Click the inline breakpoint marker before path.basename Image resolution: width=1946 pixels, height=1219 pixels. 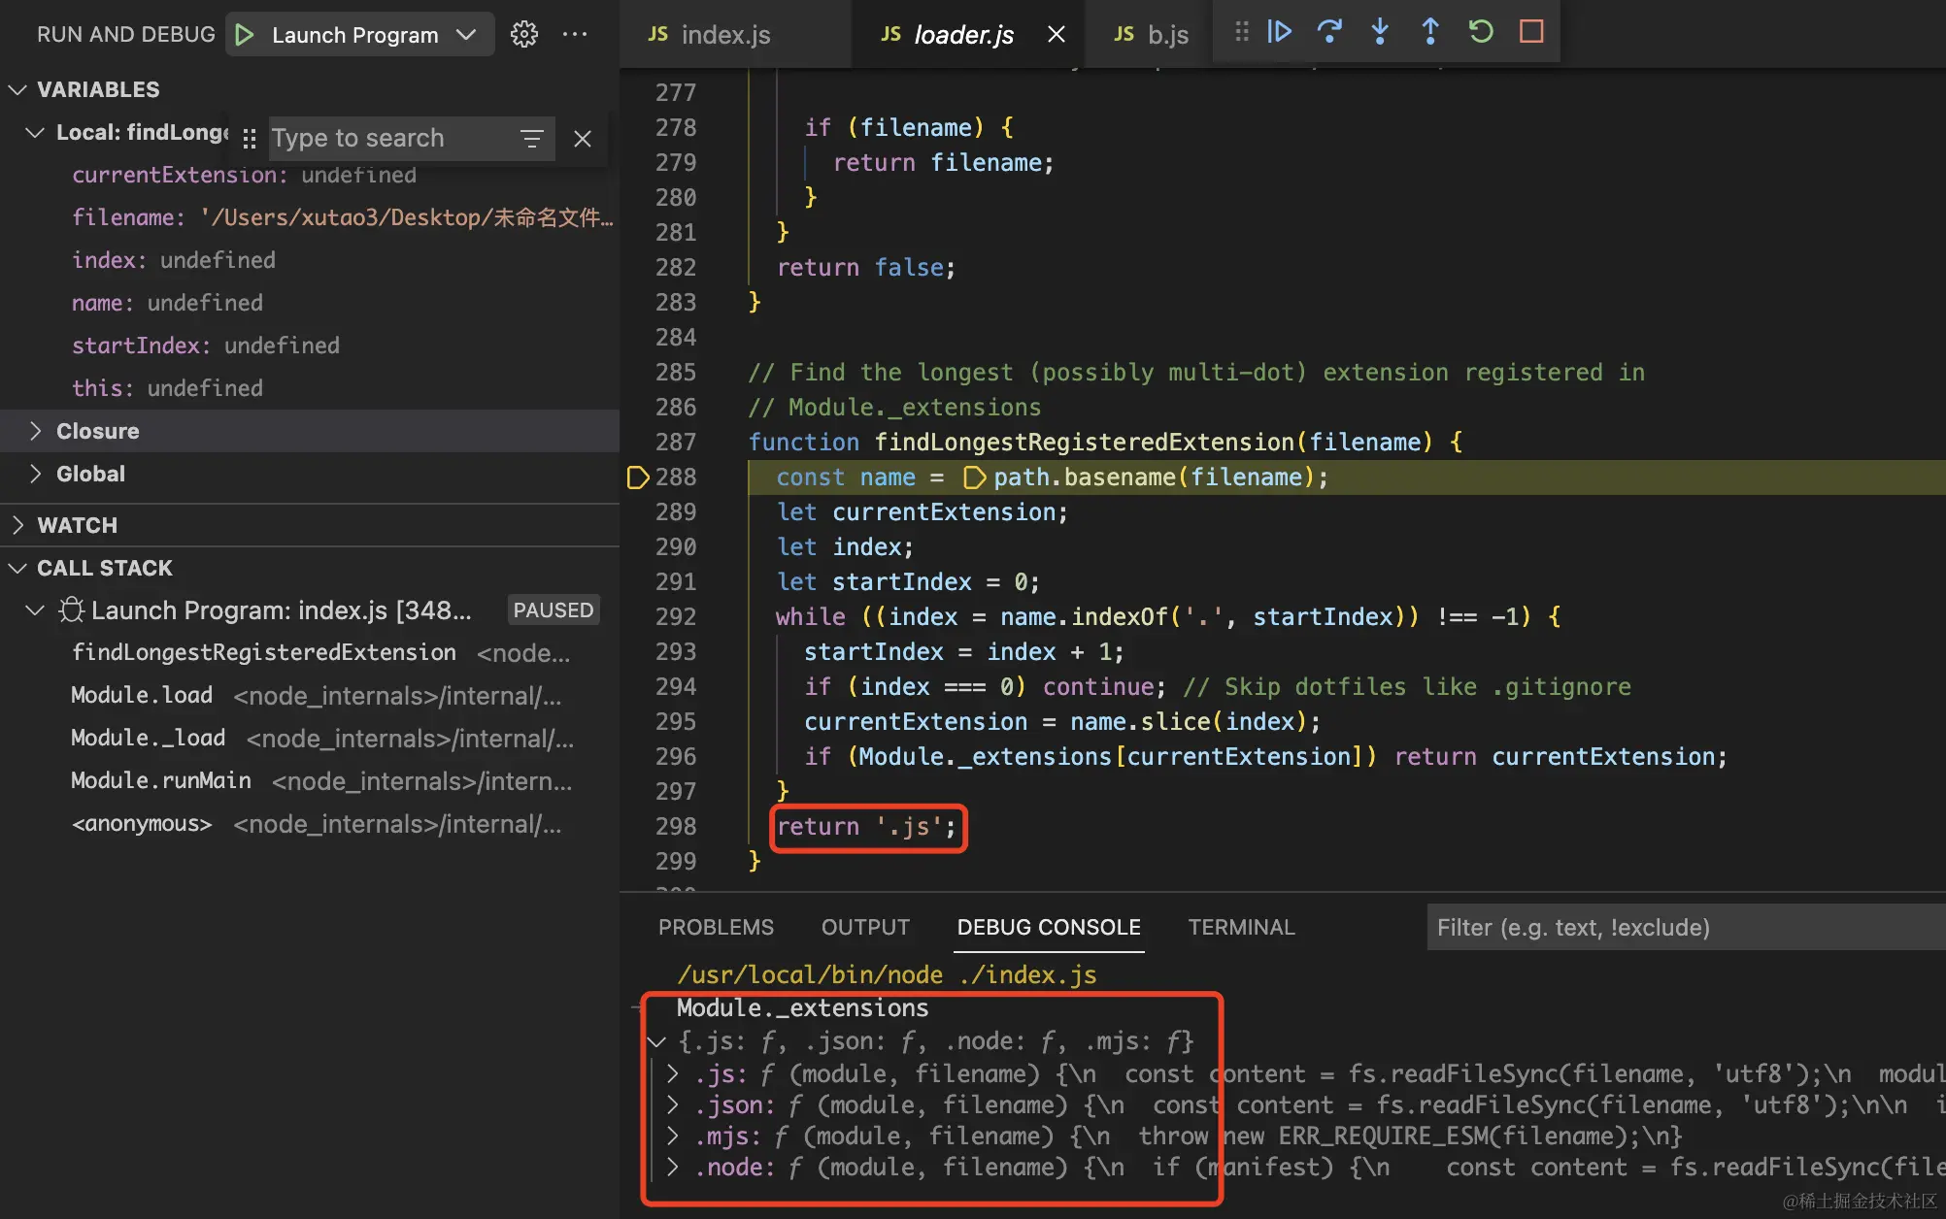click(974, 478)
